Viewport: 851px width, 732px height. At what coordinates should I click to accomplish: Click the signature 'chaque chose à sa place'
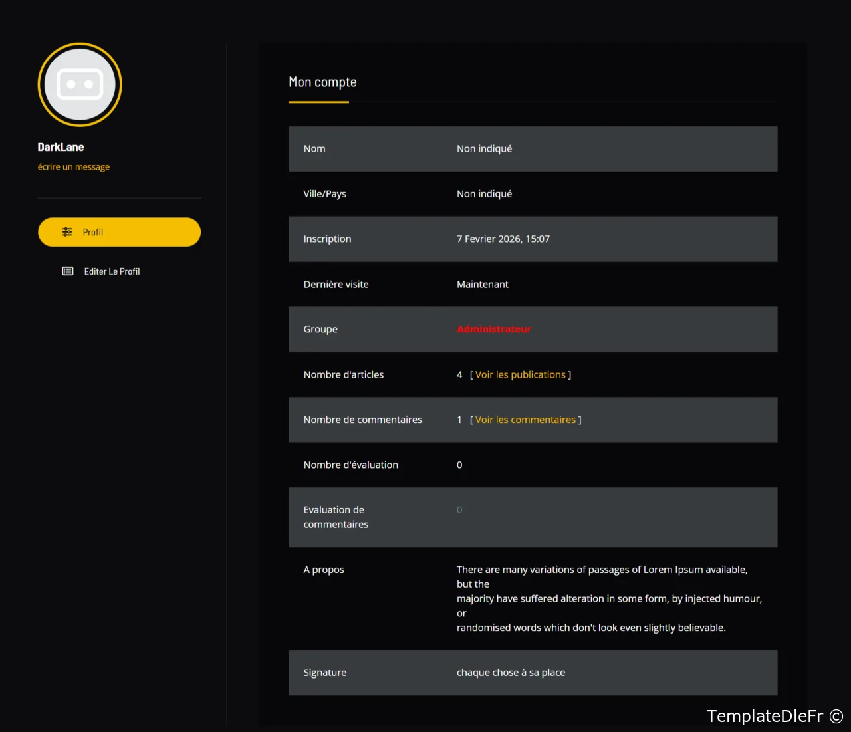[511, 673]
